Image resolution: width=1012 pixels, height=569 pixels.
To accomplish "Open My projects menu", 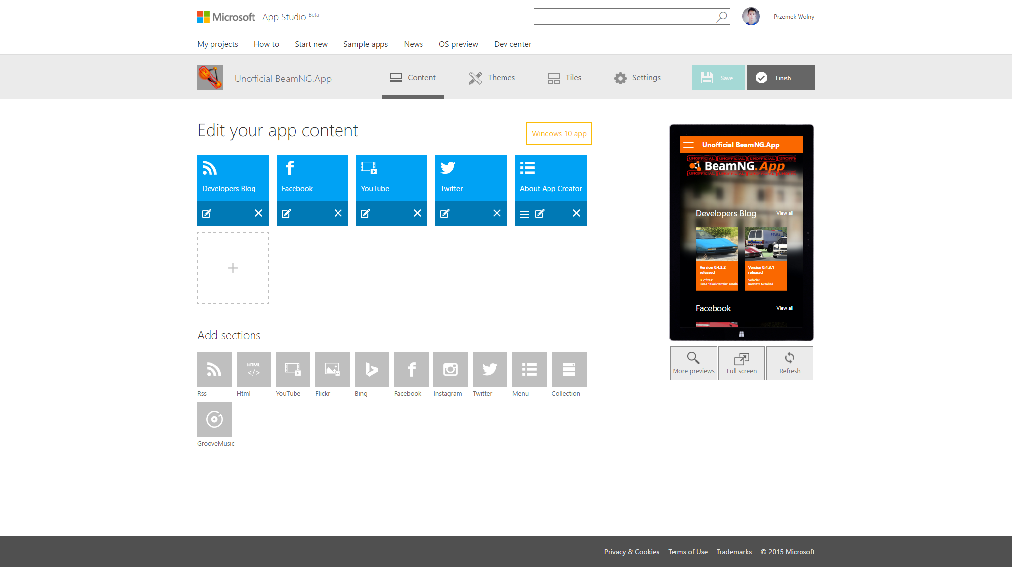I will click(217, 44).
